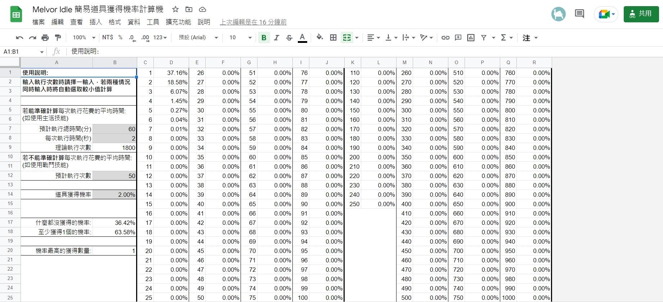Image resolution: width=663 pixels, height=302 pixels.
Task: Open the zoom 100% dropdown
Action: (x=84, y=38)
